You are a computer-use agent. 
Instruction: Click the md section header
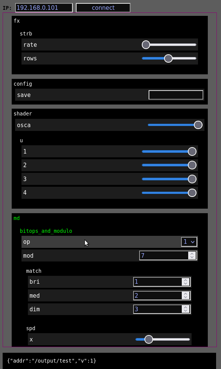17,218
